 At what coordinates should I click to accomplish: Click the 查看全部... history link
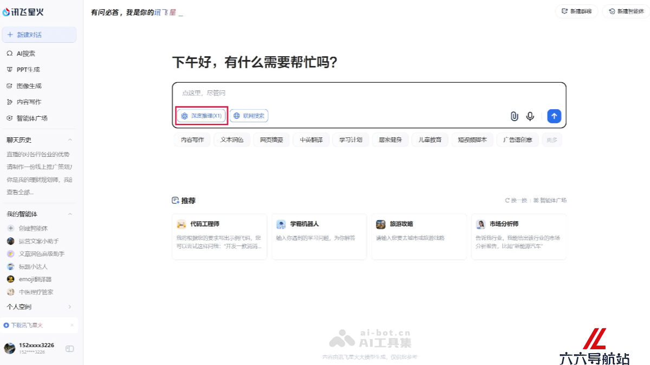[20, 192]
